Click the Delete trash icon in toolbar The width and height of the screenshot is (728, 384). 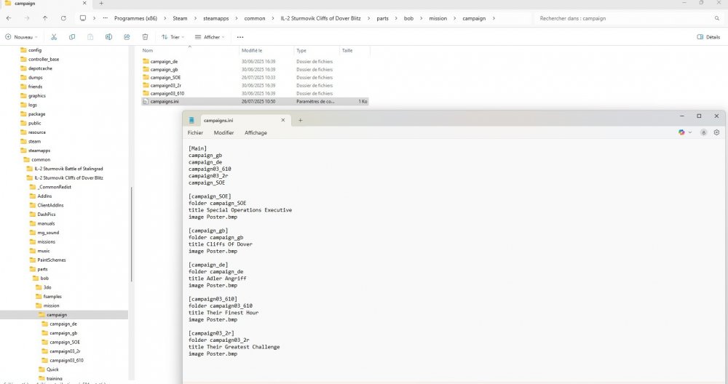click(146, 36)
